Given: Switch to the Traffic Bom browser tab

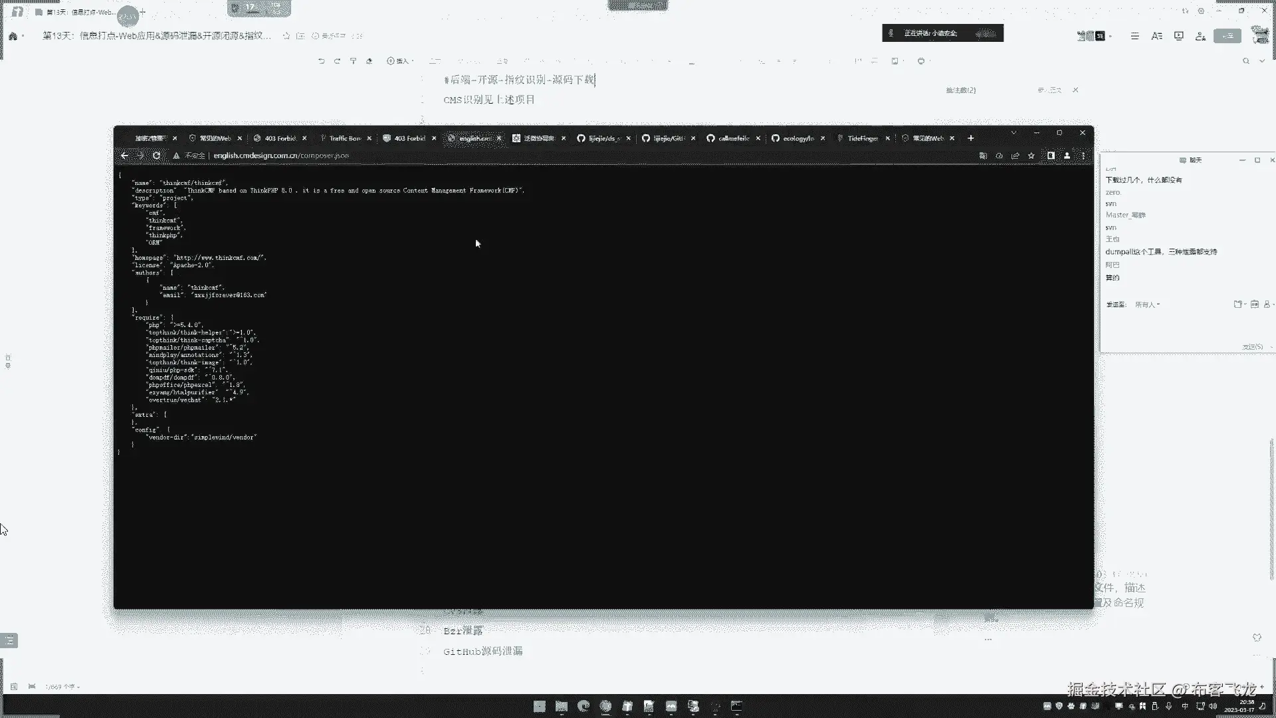Looking at the screenshot, I should [344, 138].
